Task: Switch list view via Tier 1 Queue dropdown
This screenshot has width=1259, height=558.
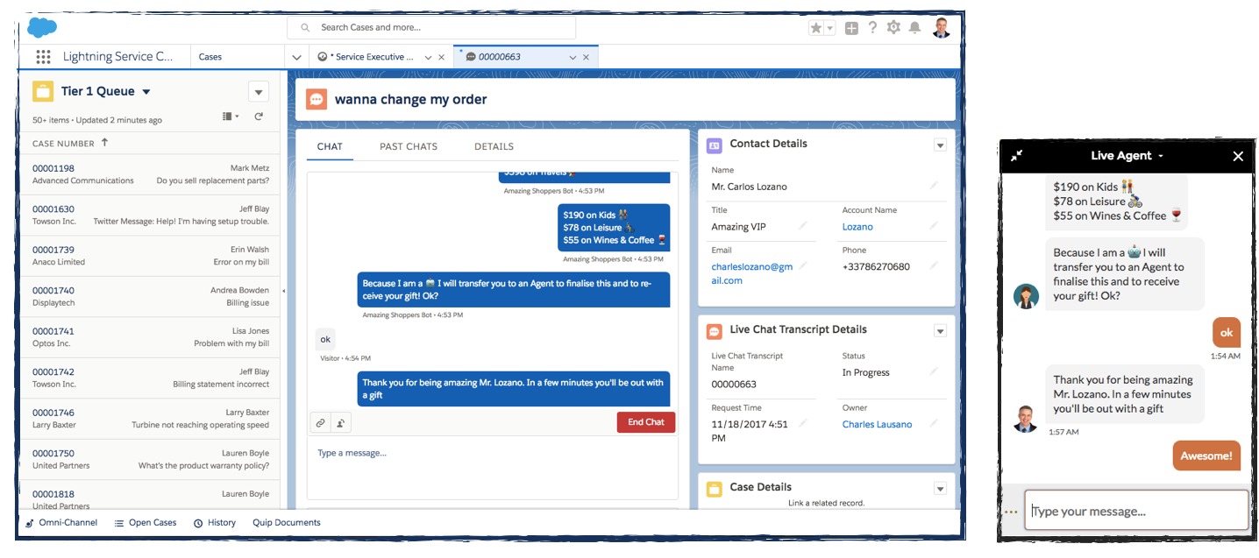Action: pyautogui.click(x=146, y=92)
